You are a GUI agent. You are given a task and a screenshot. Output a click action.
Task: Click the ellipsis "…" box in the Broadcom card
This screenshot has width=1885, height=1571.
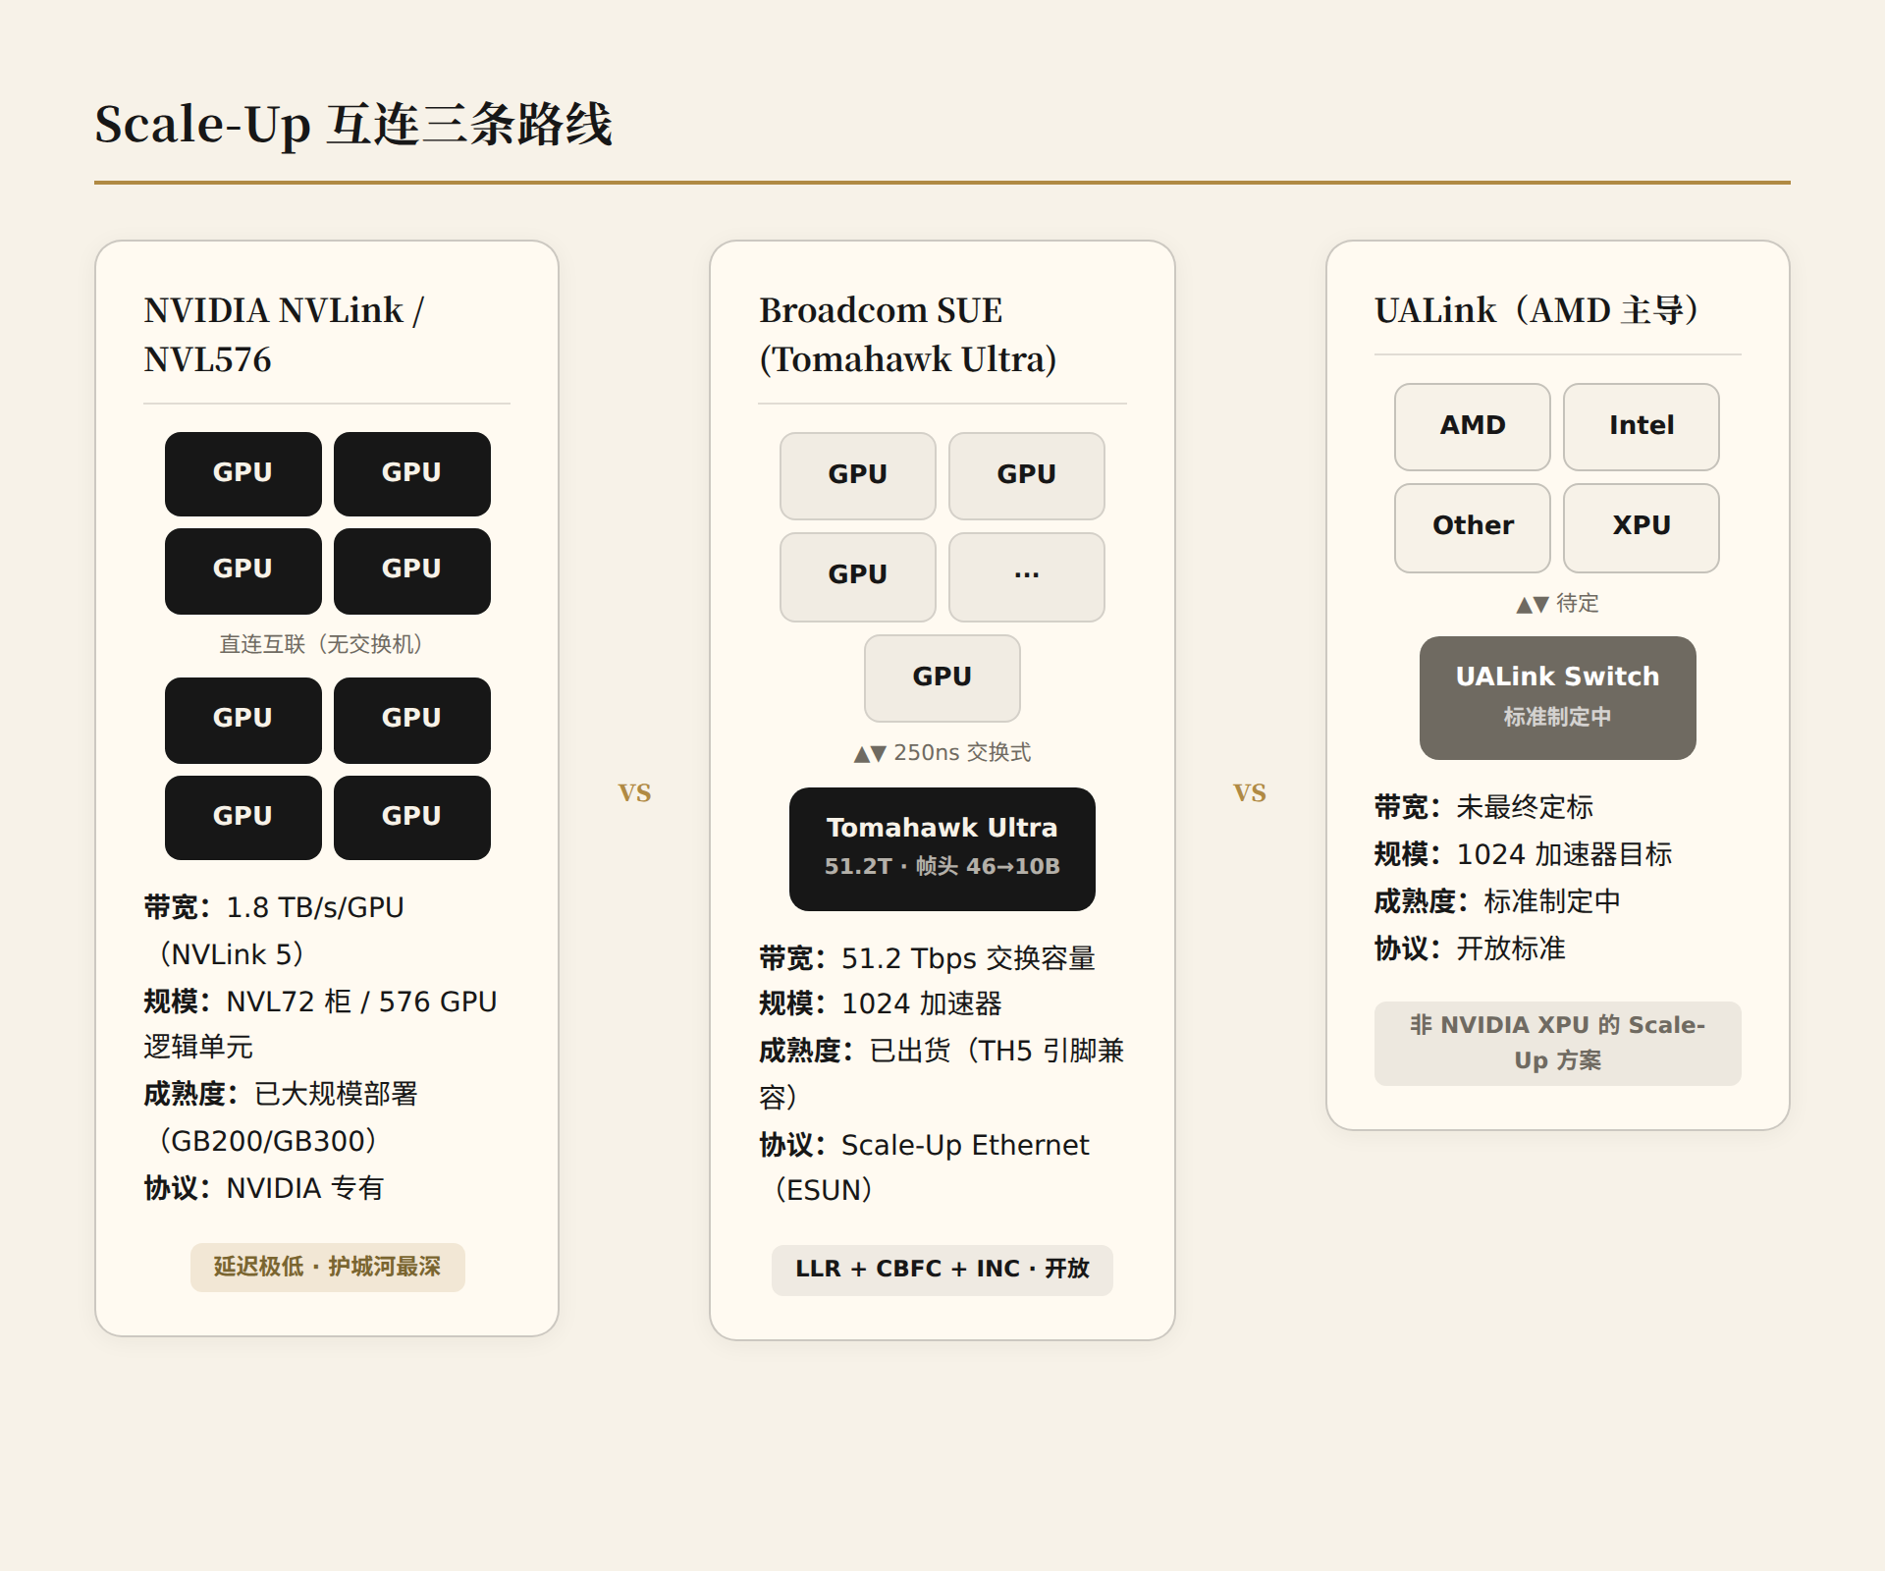point(1027,576)
